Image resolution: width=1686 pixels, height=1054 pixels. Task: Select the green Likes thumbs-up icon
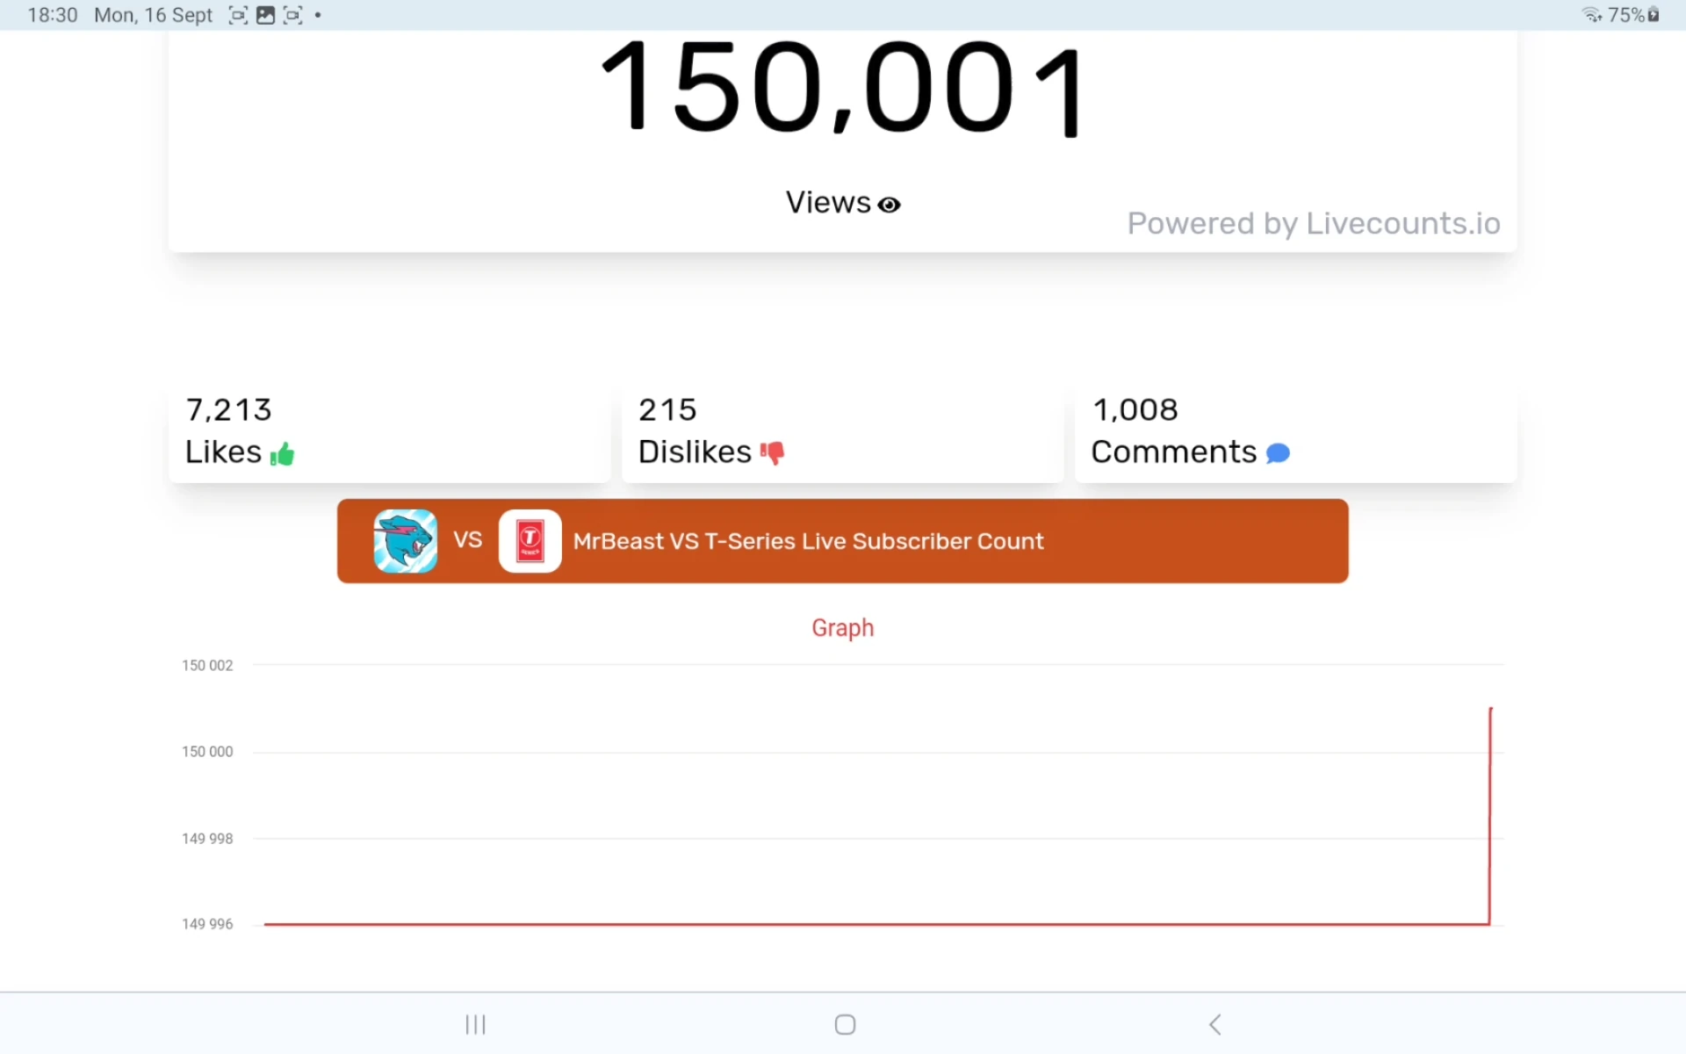coord(282,455)
